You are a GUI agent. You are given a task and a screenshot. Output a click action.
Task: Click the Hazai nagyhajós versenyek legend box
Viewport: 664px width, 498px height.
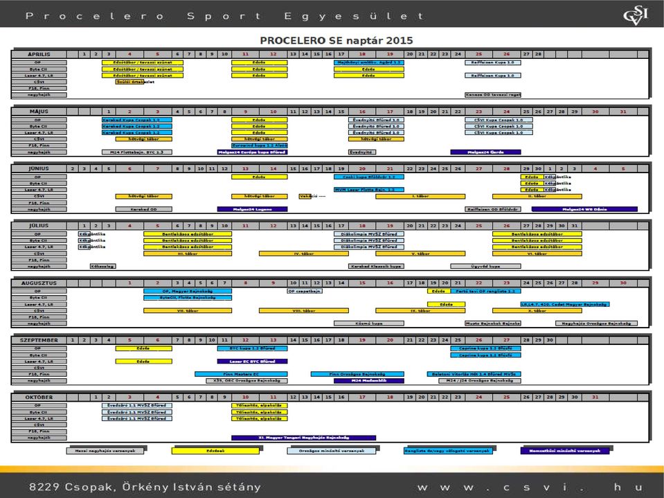(105, 451)
